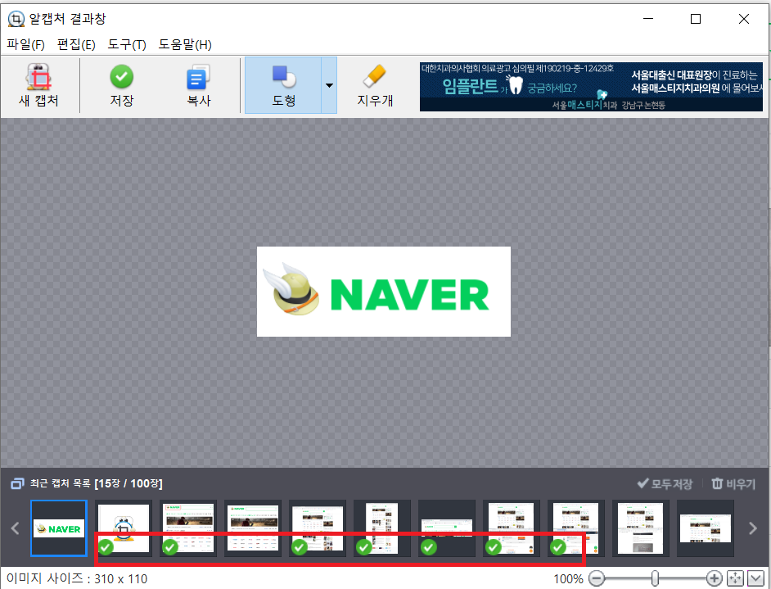Select the ALCapture mascot thumbnail

pos(123,528)
